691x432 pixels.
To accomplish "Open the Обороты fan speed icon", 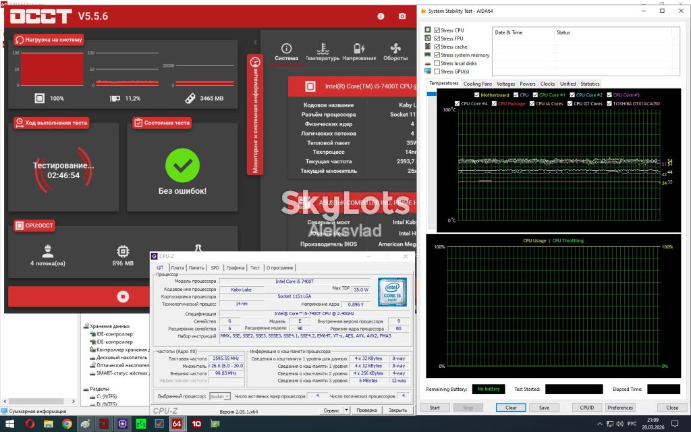I will pos(395,52).
